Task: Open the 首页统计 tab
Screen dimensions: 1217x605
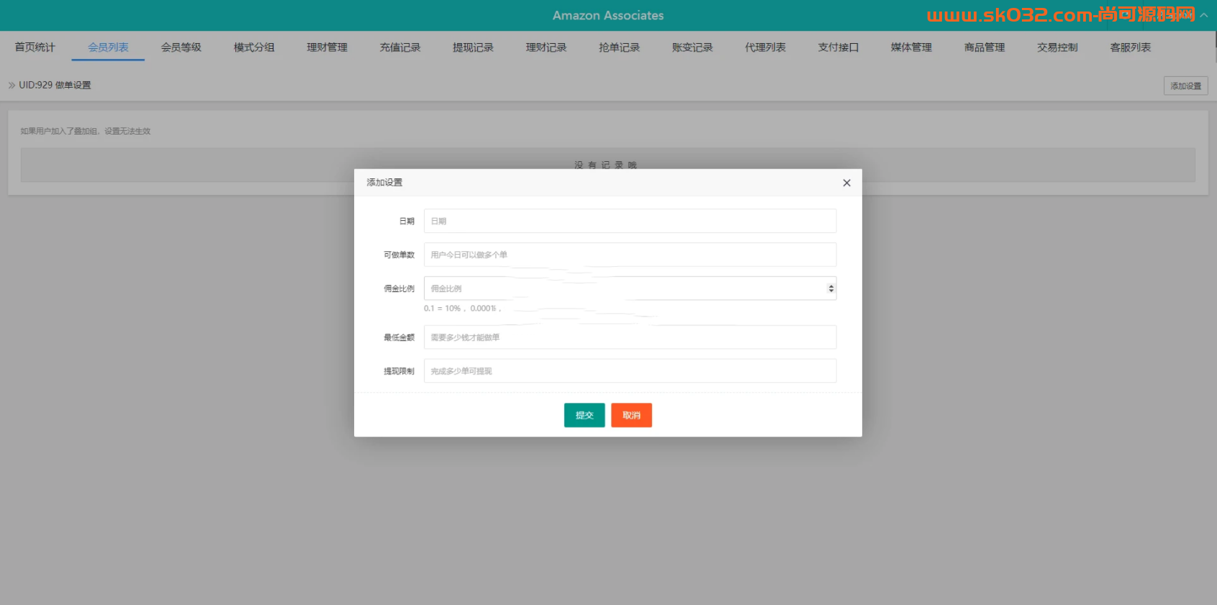Action: [35, 47]
